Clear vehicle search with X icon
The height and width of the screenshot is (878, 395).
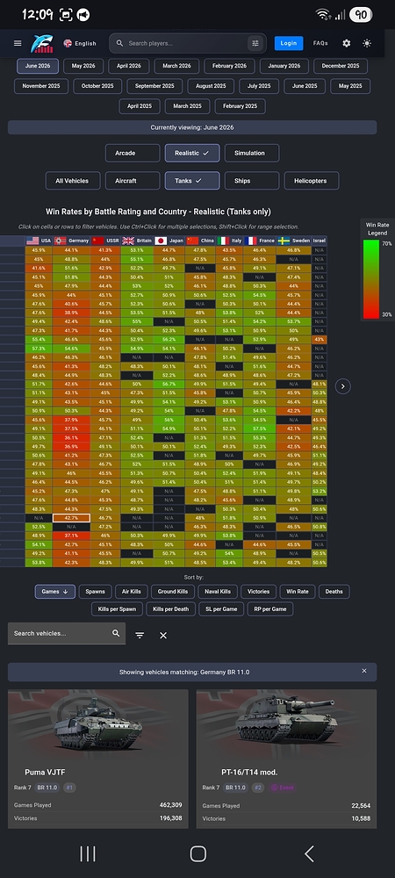[163, 636]
